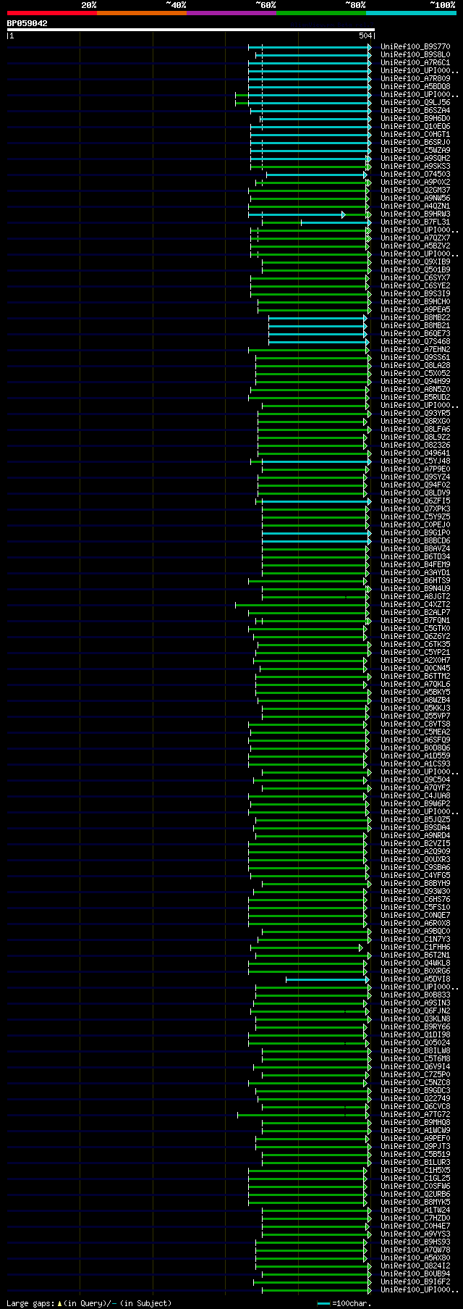Select the UniRef100_Q2GM37 label

[x=416, y=190]
